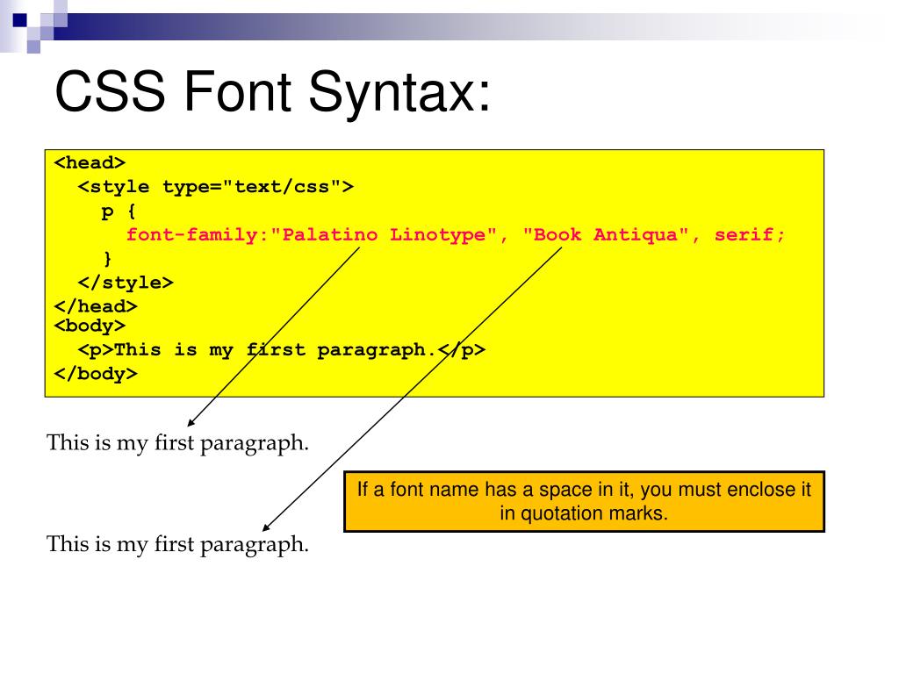Click the red "serif;" fallback value
The width and height of the screenshot is (899, 674).
pos(750,235)
